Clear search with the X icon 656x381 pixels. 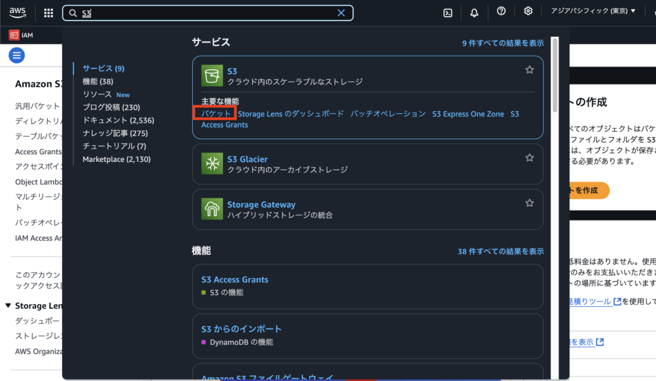coord(341,13)
